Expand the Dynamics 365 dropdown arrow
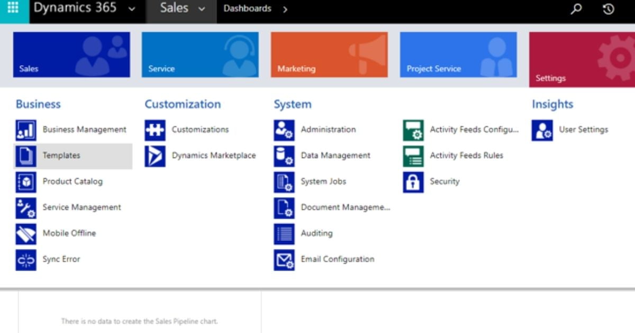635x333 pixels. tap(132, 10)
